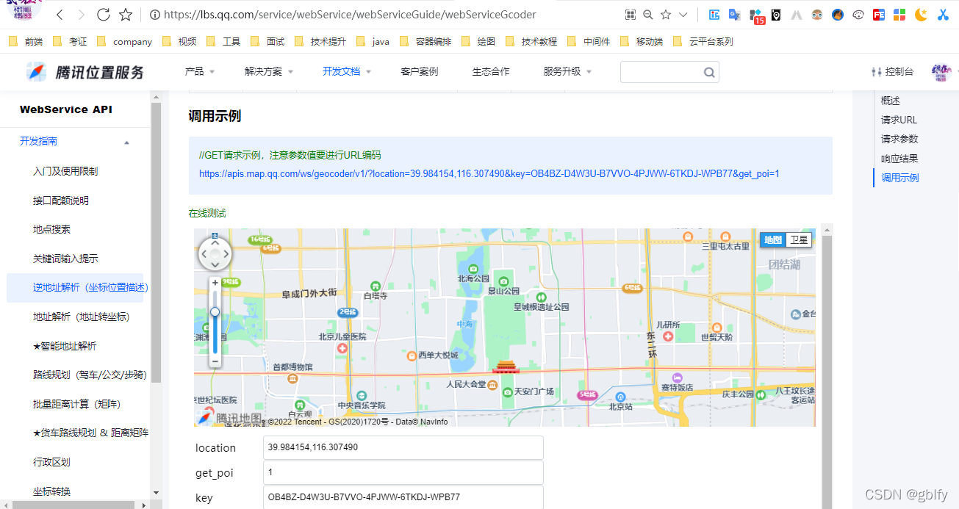Click into the location input field

pos(403,447)
